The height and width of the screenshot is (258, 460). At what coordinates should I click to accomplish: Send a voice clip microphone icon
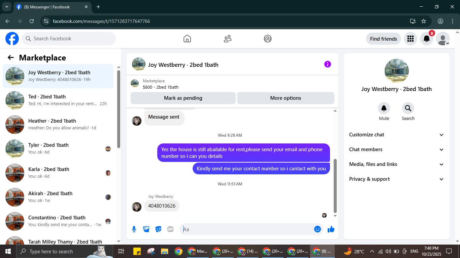[134, 229]
